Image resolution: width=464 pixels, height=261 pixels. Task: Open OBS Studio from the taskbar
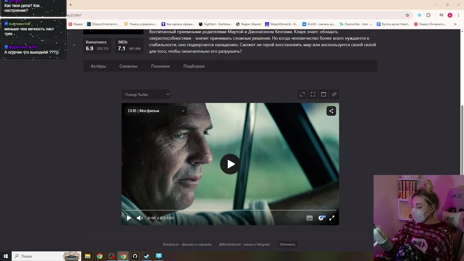pos(111,256)
